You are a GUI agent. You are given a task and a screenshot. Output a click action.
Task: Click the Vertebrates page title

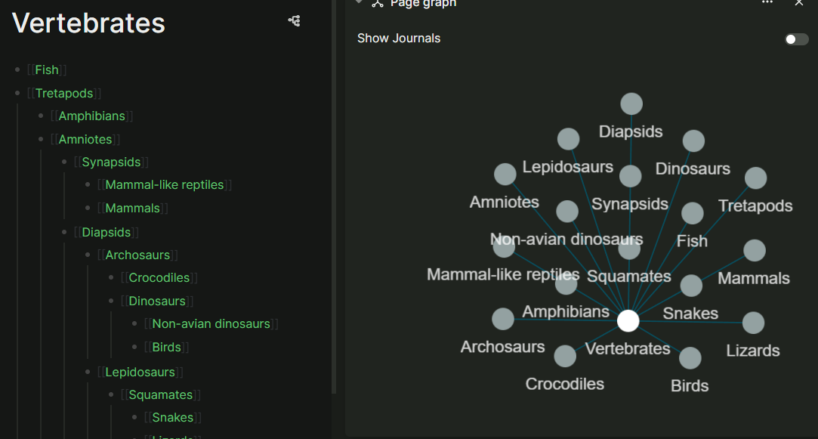point(89,23)
